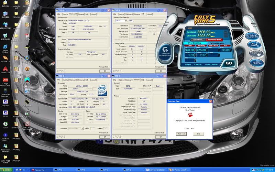Click the CPU voltage field showing 1.53
Viewport: 275px width, 172px height.
pos(189,55)
